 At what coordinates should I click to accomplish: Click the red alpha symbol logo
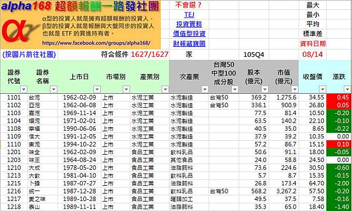(x=16, y=30)
